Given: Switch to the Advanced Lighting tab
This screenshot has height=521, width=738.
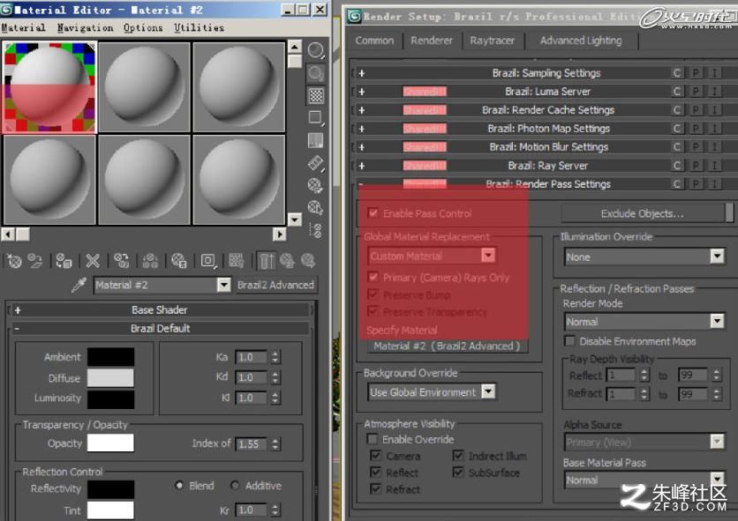Looking at the screenshot, I should tap(581, 41).
